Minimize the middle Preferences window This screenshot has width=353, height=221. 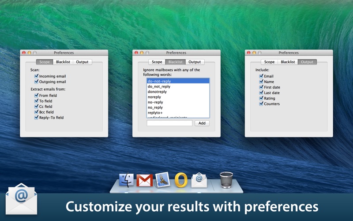(142, 53)
